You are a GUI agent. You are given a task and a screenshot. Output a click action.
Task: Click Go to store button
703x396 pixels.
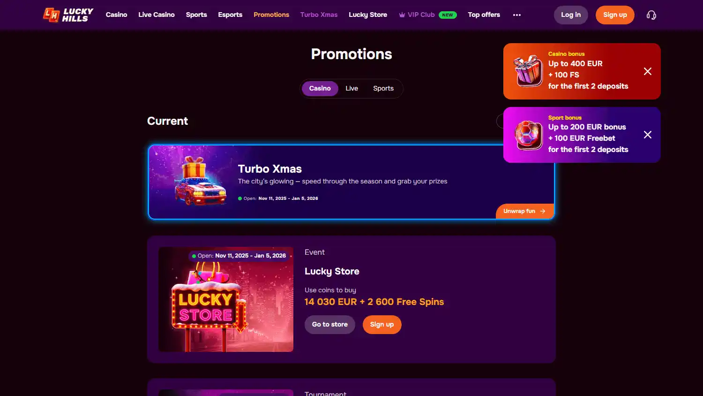[330, 325]
